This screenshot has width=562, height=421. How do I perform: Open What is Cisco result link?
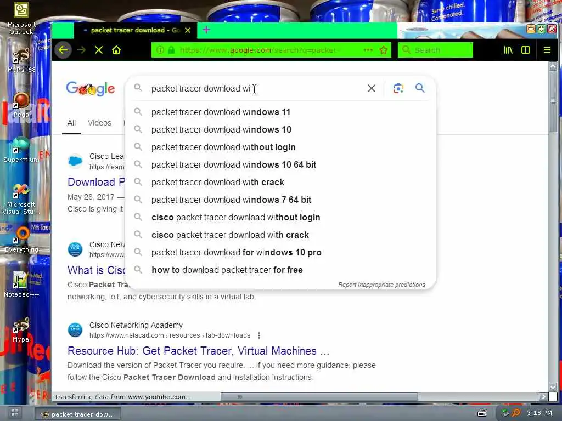coord(97,270)
